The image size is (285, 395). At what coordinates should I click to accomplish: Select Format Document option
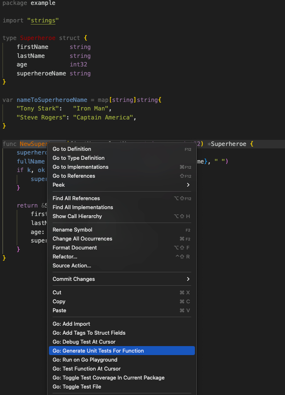(75, 248)
